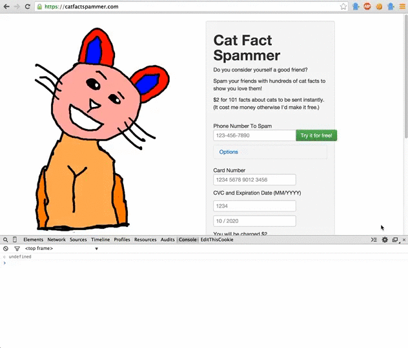Open the Audits tab
This screenshot has height=348, width=408.
coord(167,240)
